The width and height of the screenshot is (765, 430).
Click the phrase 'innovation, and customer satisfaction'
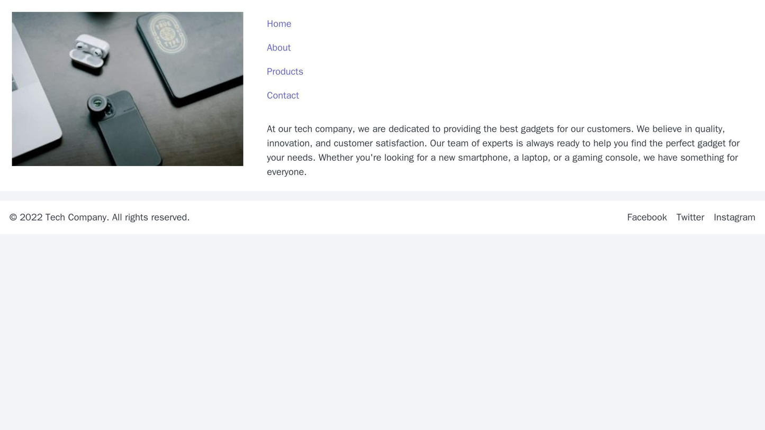[341, 143]
